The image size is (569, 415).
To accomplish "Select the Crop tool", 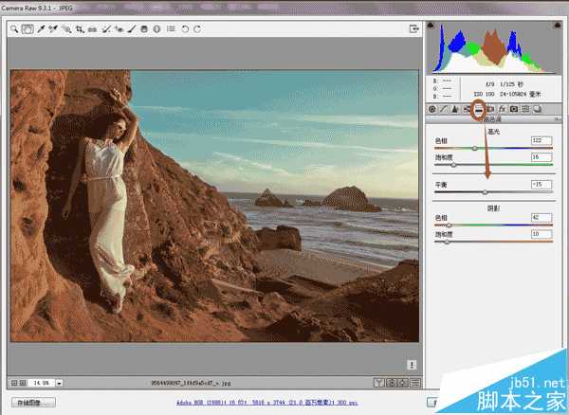I will point(80,29).
